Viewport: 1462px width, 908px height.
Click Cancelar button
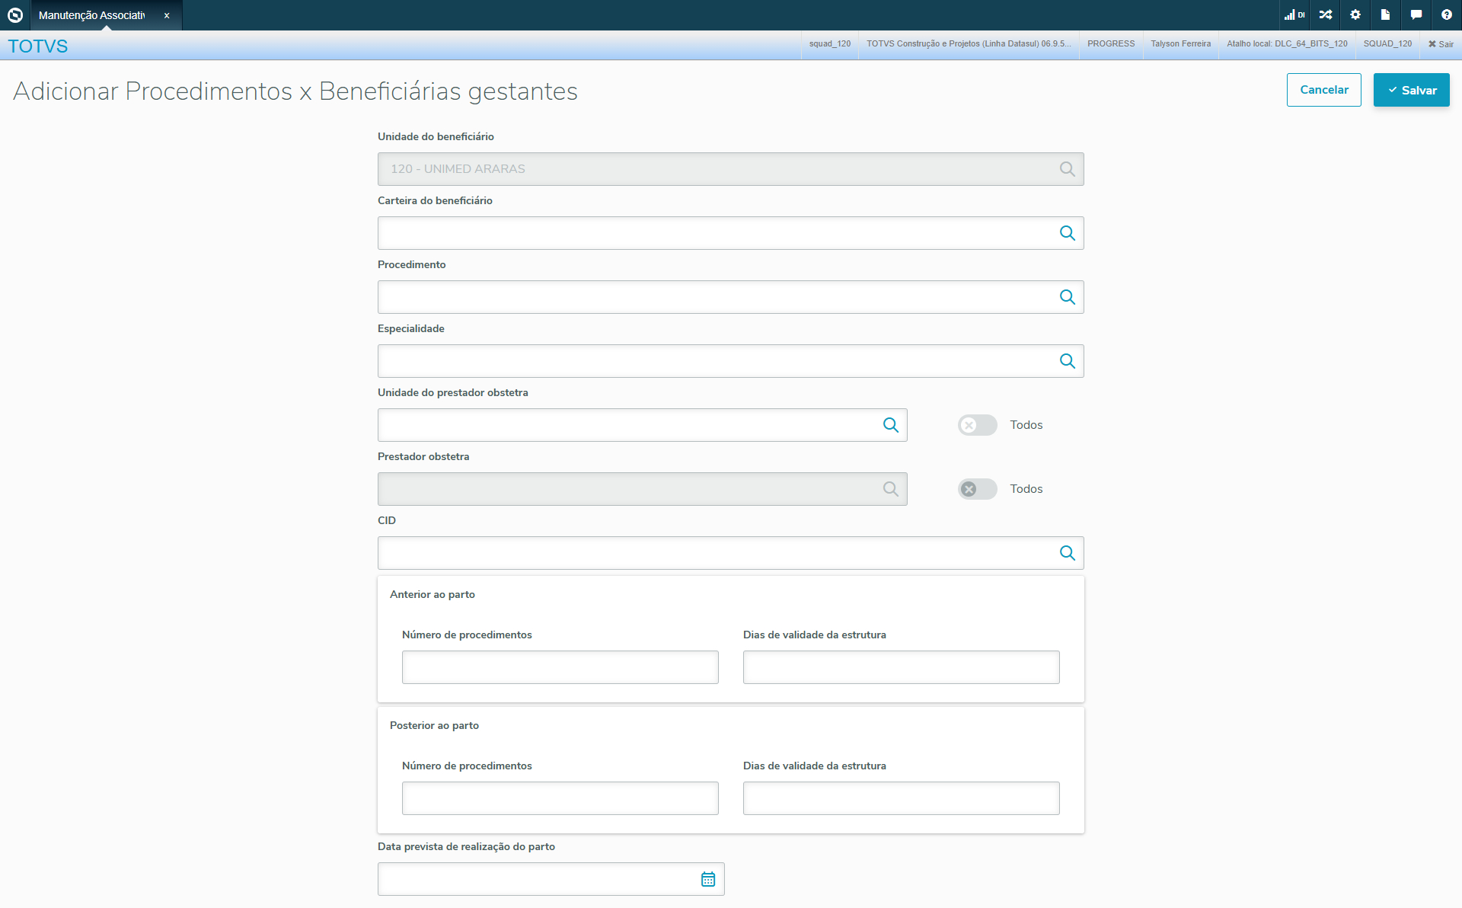(1323, 90)
